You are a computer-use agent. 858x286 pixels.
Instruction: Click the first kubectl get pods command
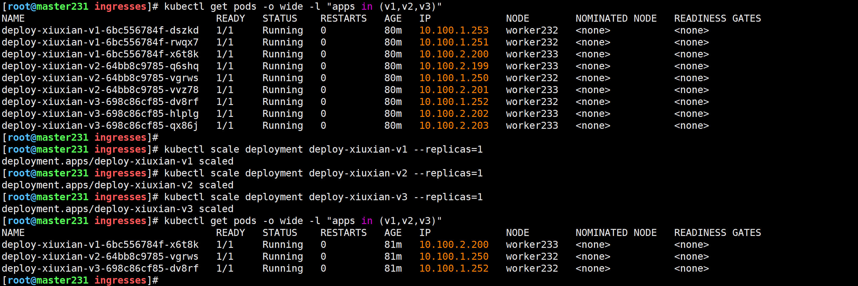303,7
